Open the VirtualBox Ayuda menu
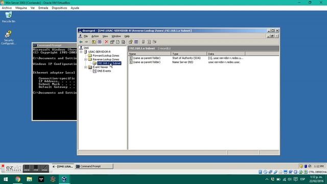 [75, 8]
